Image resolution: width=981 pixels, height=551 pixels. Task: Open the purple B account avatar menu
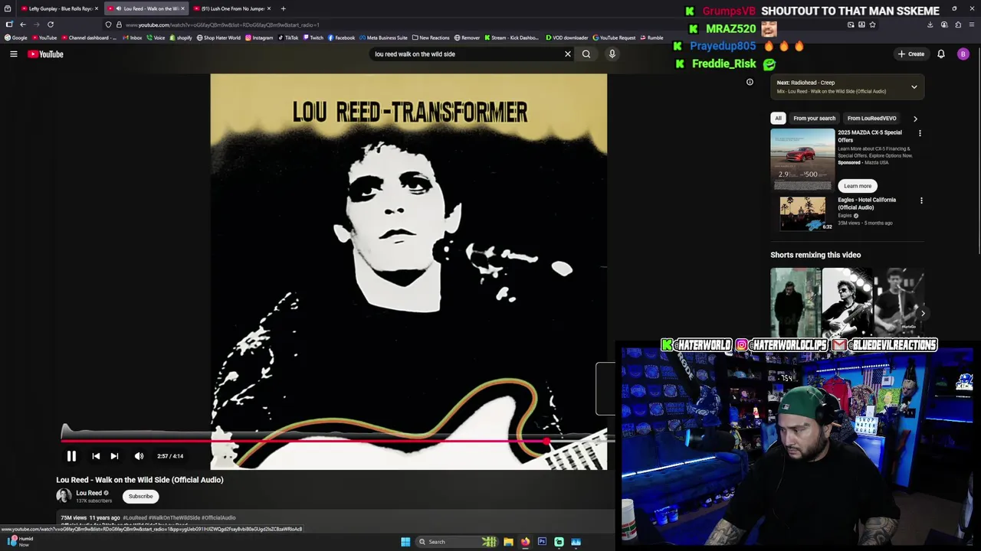(963, 54)
